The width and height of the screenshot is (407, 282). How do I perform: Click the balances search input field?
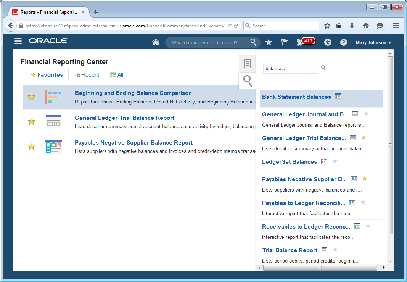click(x=291, y=69)
